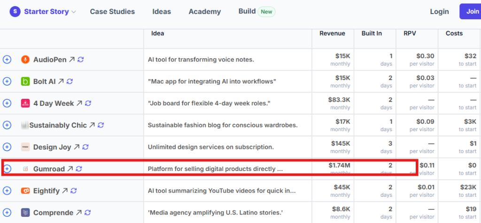The width and height of the screenshot is (481, 223).
Task: Expand the Eightify row plus icon
Action: (7, 191)
